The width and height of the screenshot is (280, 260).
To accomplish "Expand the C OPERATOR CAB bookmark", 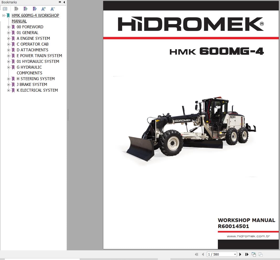I will click(8, 44).
